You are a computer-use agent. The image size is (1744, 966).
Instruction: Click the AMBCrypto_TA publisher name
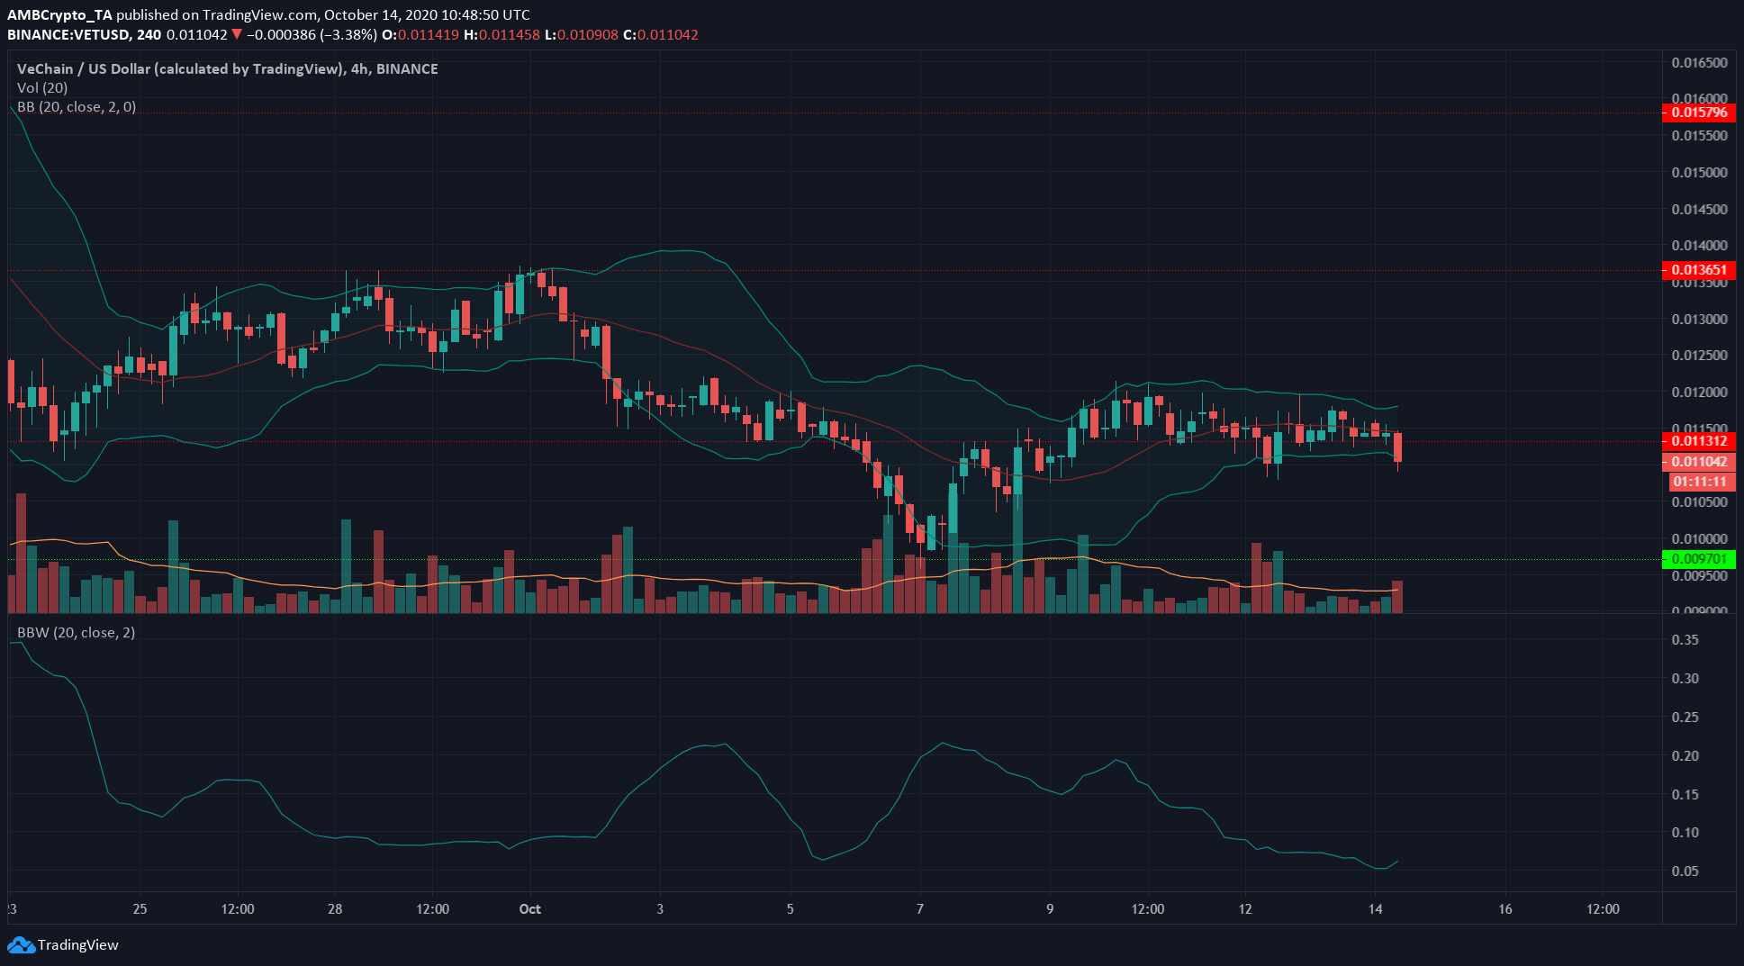60,14
